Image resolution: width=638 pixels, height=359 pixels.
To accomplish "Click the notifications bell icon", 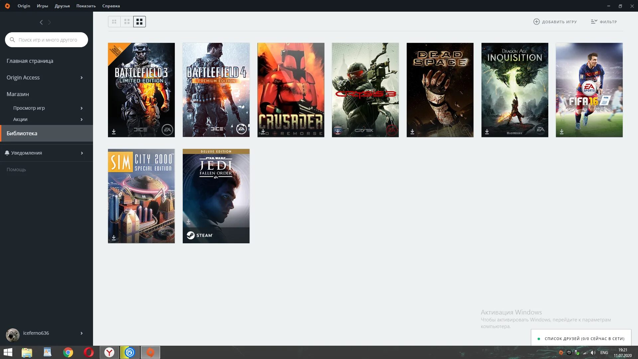I will click(x=7, y=153).
